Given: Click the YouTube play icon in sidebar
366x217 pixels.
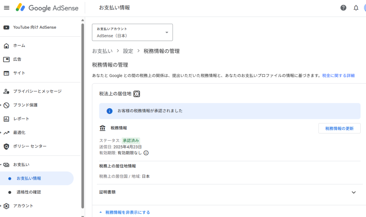Looking at the screenshot, I should [x=6, y=27].
